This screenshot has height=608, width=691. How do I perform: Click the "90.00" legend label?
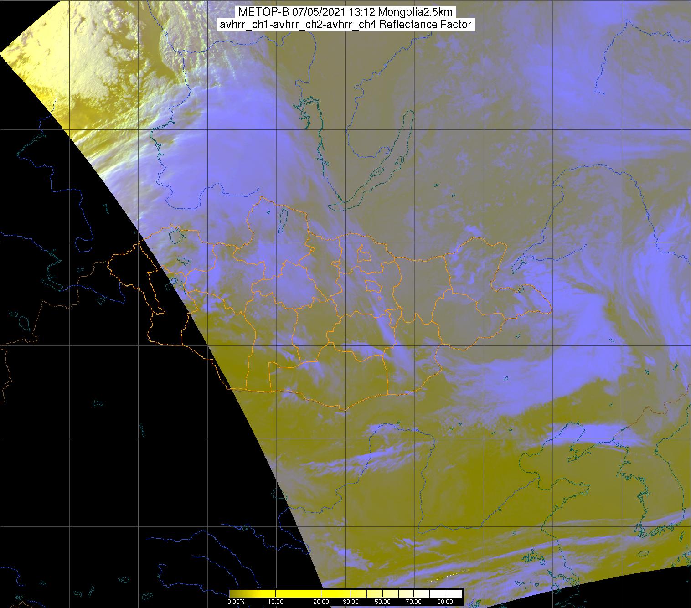pos(445,602)
